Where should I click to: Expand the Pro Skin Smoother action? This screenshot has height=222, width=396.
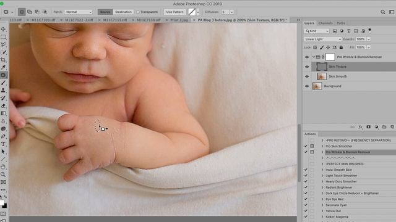(322, 146)
